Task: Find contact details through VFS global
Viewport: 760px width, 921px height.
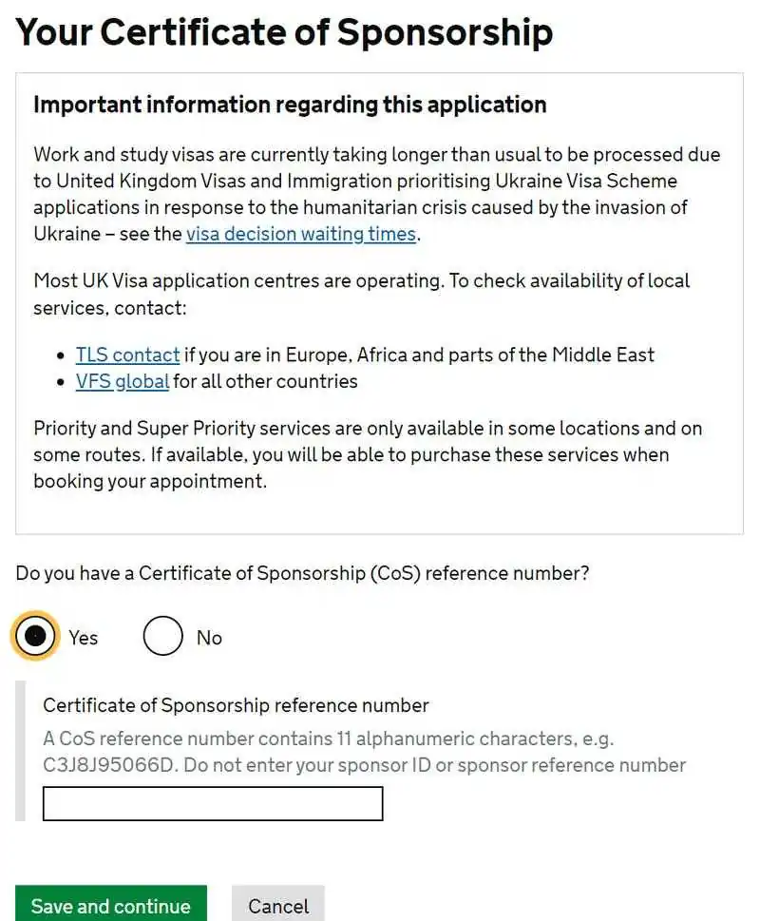Action: [122, 381]
